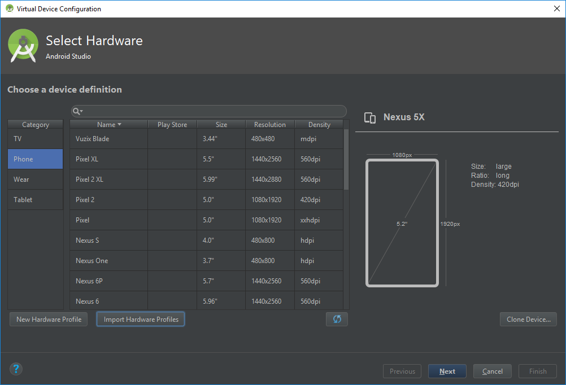
Task: Click New Hardware Profile button
Action: (x=49, y=320)
